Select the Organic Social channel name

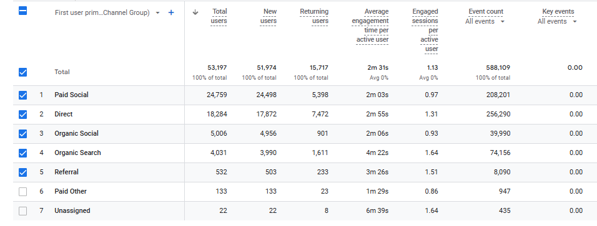click(76, 133)
